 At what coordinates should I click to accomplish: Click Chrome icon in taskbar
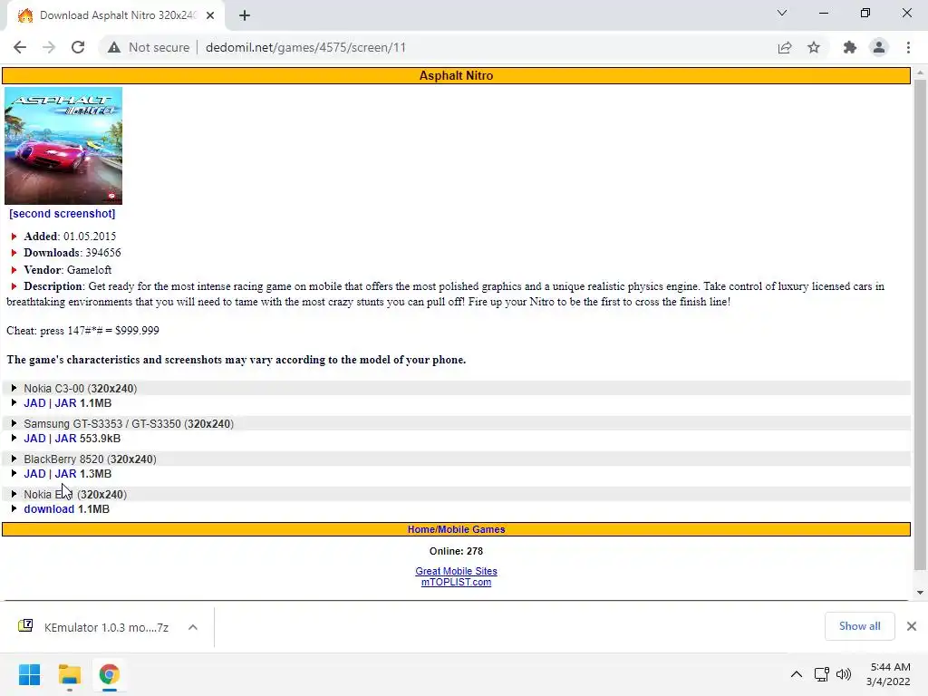click(x=109, y=674)
